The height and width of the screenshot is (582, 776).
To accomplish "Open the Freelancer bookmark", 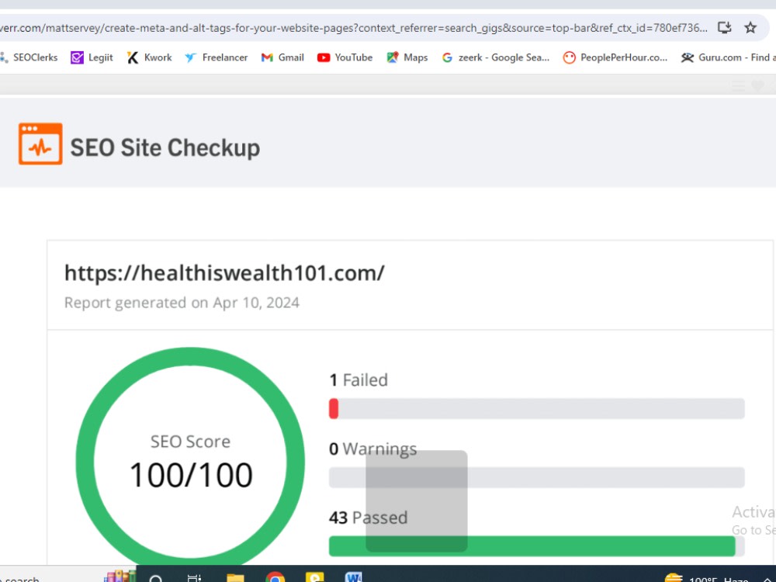I will click(x=217, y=57).
